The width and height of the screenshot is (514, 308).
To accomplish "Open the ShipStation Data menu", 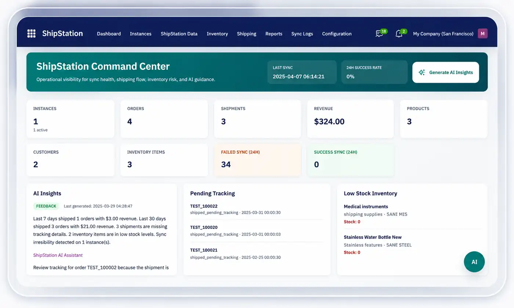I will pyautogui.click(x=179, y=34).
